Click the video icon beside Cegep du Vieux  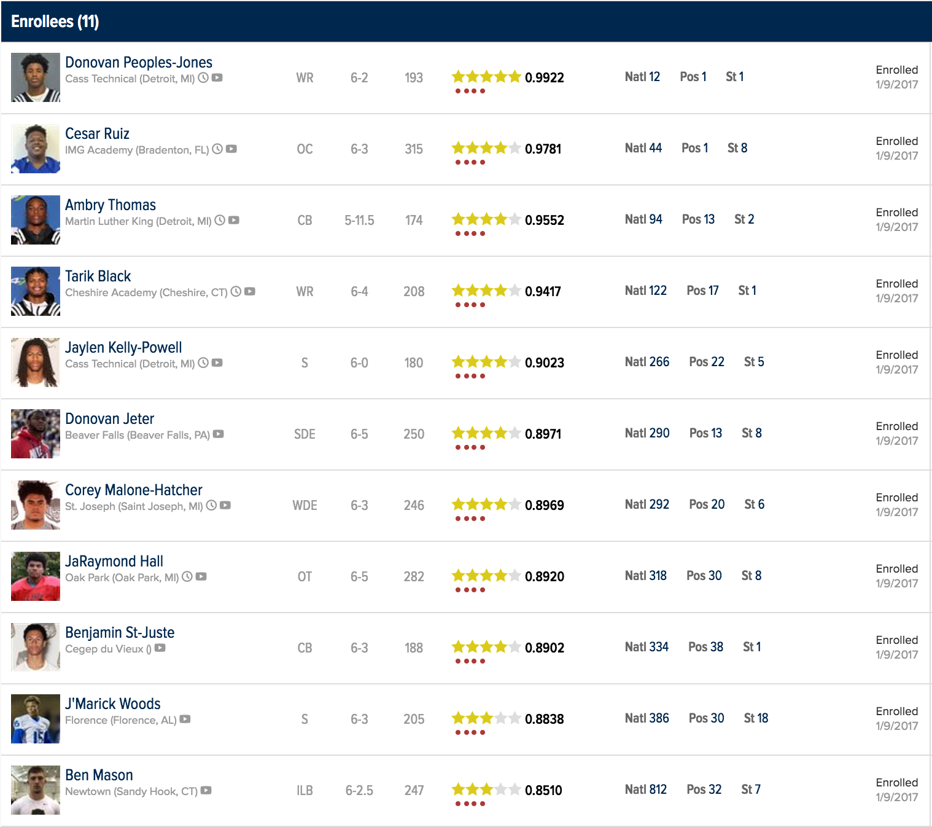tap(160, 648)
